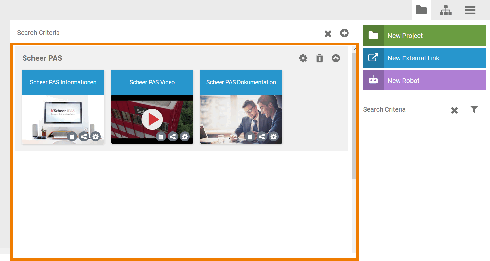This screenshot has width=490, height=261.
Task: Open Scheer PAS group settings gear
Action: pyautogui.click(x=303, y=58)
